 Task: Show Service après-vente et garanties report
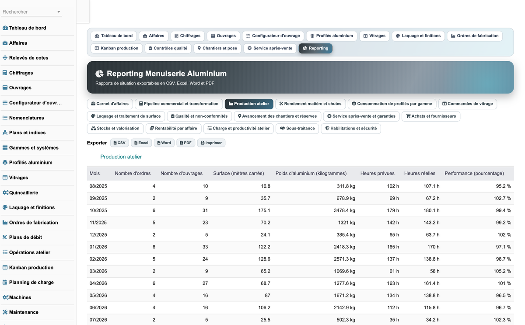(361, 116)
